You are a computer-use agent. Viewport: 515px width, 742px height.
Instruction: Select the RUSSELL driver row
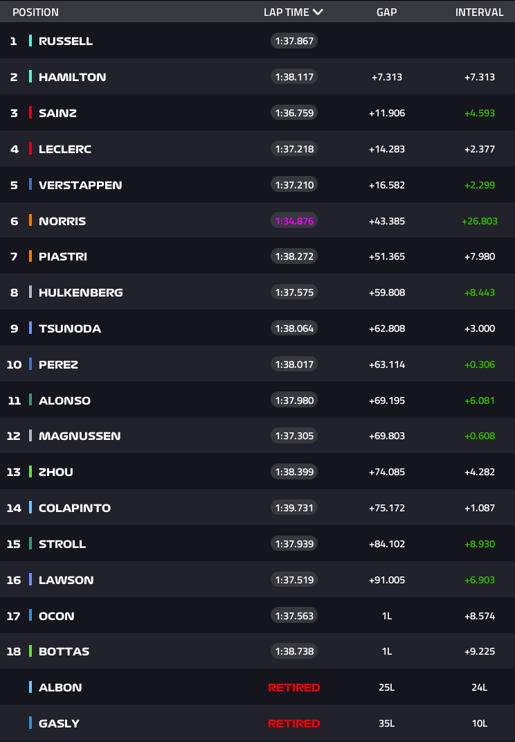pos(257,41)
